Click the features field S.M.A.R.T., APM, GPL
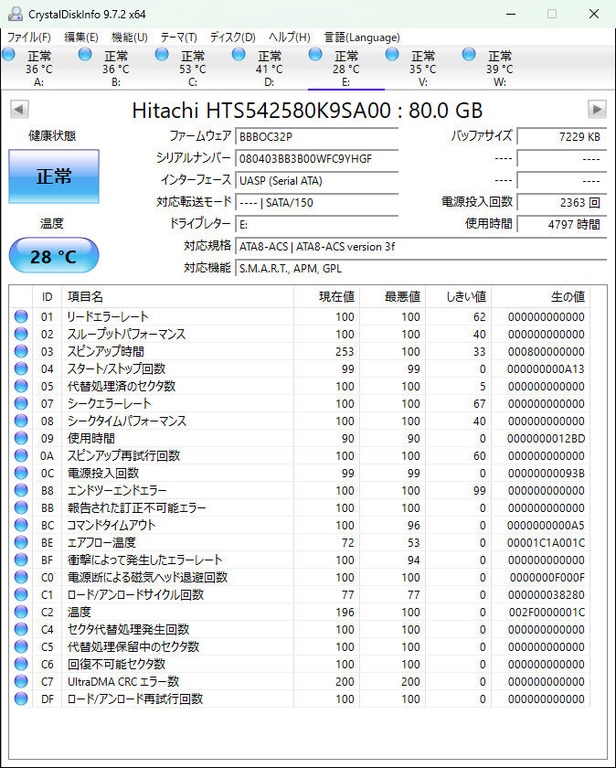 tap(420, 269)
